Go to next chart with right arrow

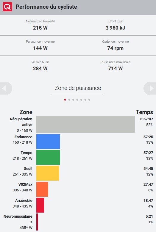(150, 88)
